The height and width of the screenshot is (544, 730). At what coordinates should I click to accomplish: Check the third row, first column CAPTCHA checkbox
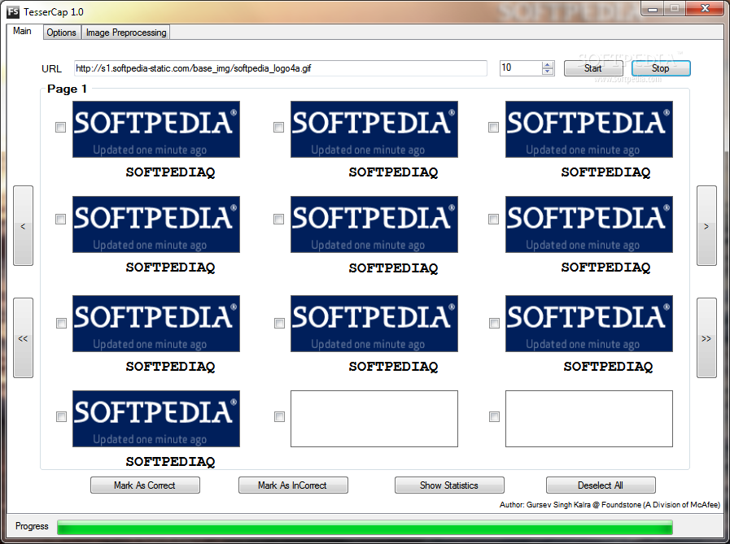[61, 323]
